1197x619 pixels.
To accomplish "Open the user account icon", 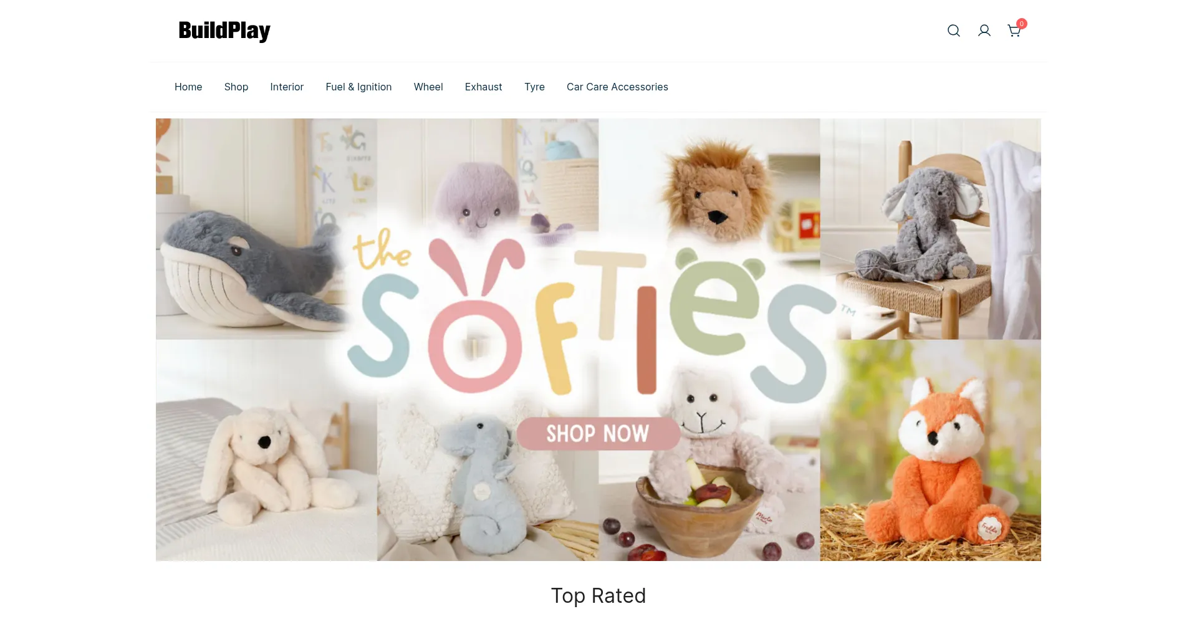I will tap(984, 31).
